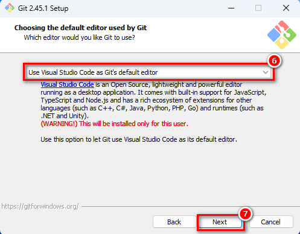Cancel the Git setup
Viewport: 300px width, 234px height.
271,222
